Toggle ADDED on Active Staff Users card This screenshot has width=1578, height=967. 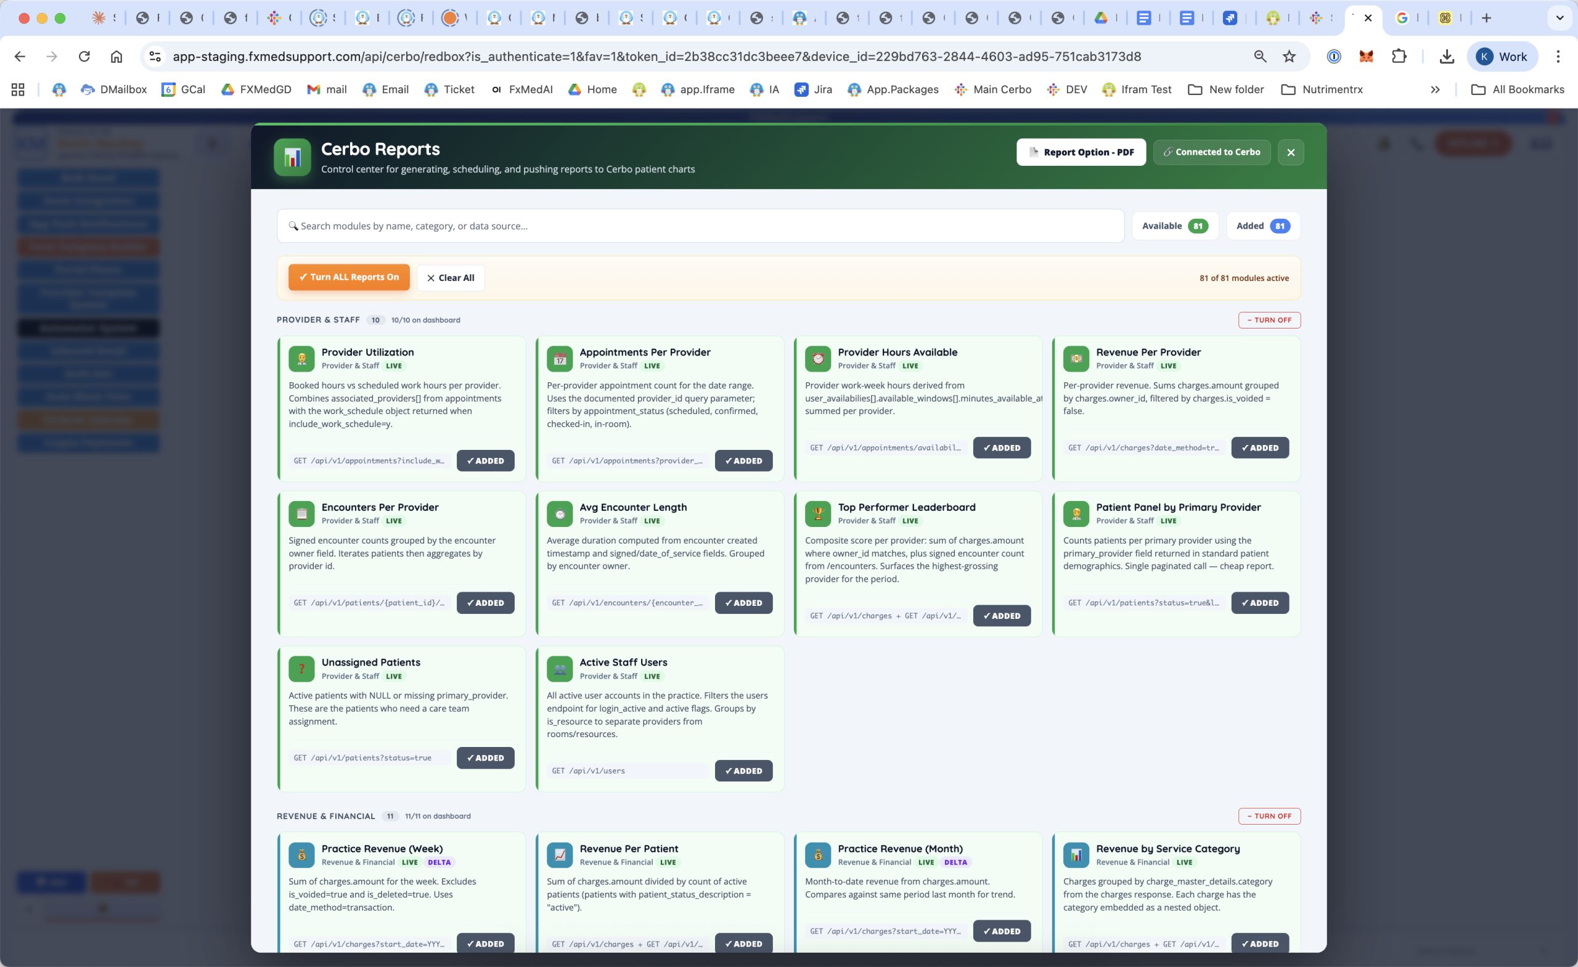[x=743, y=770]
